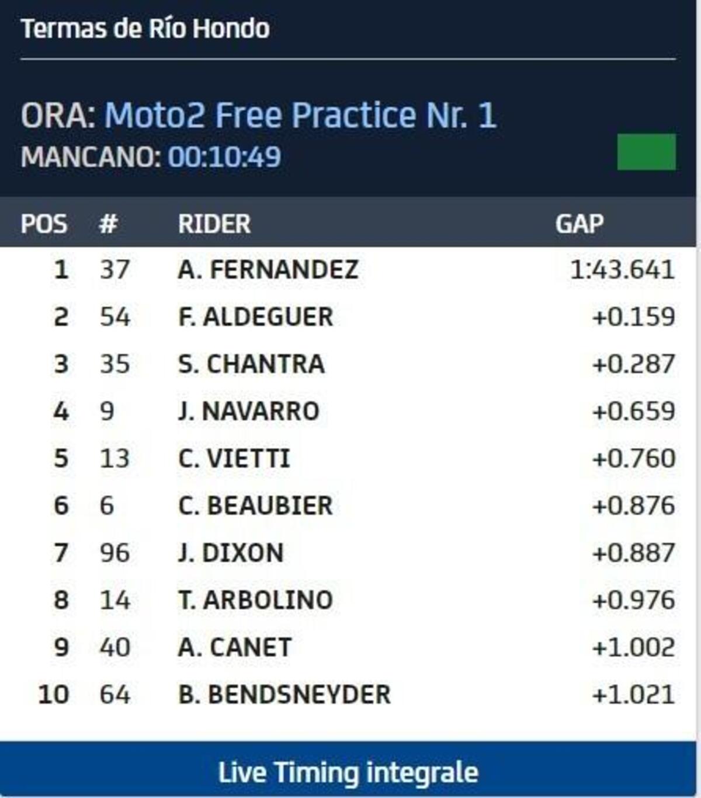Click on J. Dixon rider name

click(x=231, y=553)
